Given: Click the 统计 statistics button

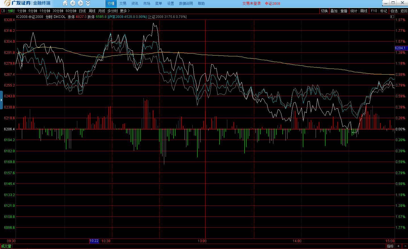Looking at the screenshot, I should 354,11.
